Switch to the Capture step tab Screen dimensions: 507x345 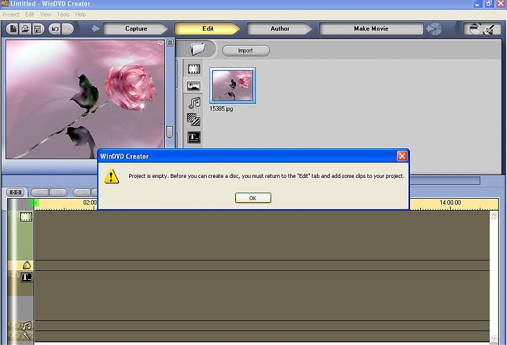136,28
